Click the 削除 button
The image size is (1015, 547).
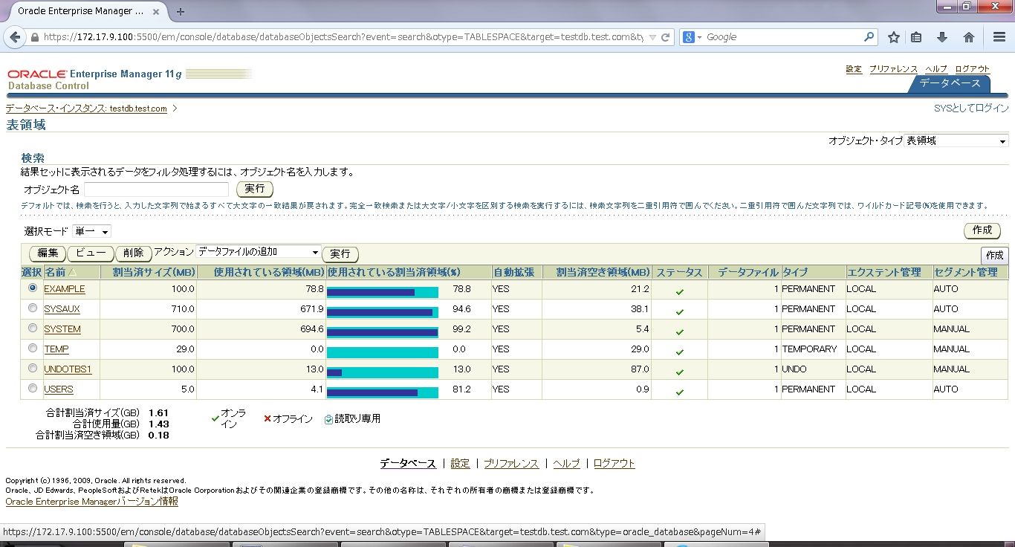click(134, 253)
